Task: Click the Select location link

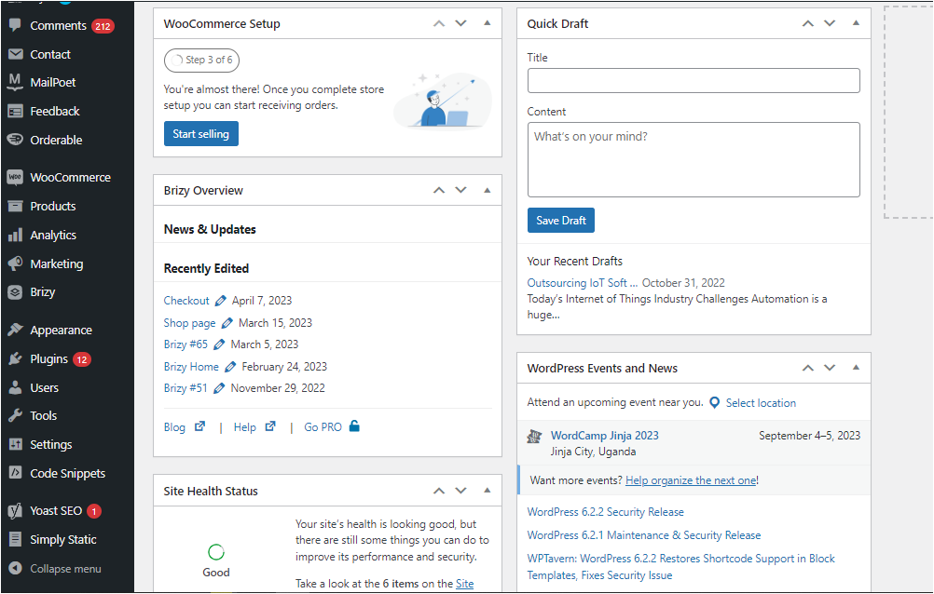Action: coord(761,403)
